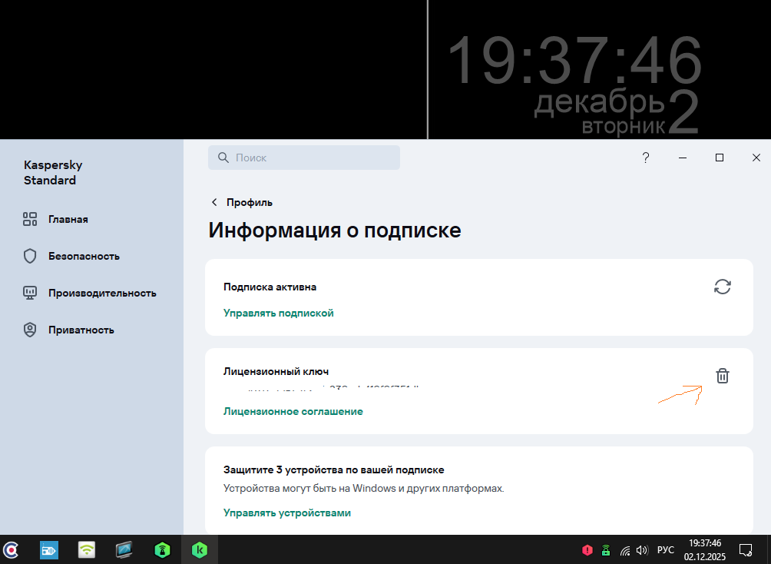Viewport: 771px width, 564px height.
Task: Click the search magnifier icon
Action: pyautogui.click(x=223, y=158)
